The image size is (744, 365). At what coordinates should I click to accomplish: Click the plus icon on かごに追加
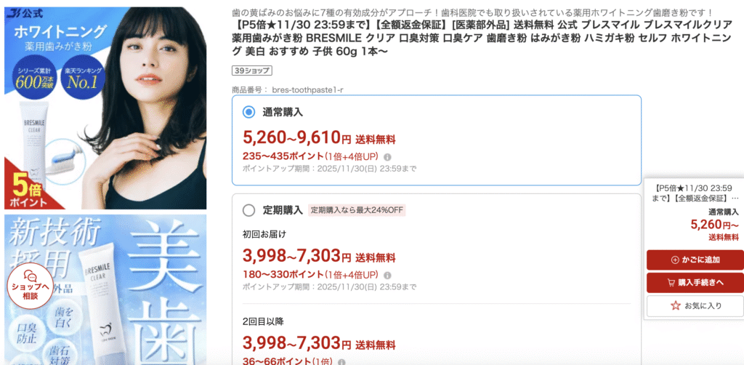pos(675,260)
